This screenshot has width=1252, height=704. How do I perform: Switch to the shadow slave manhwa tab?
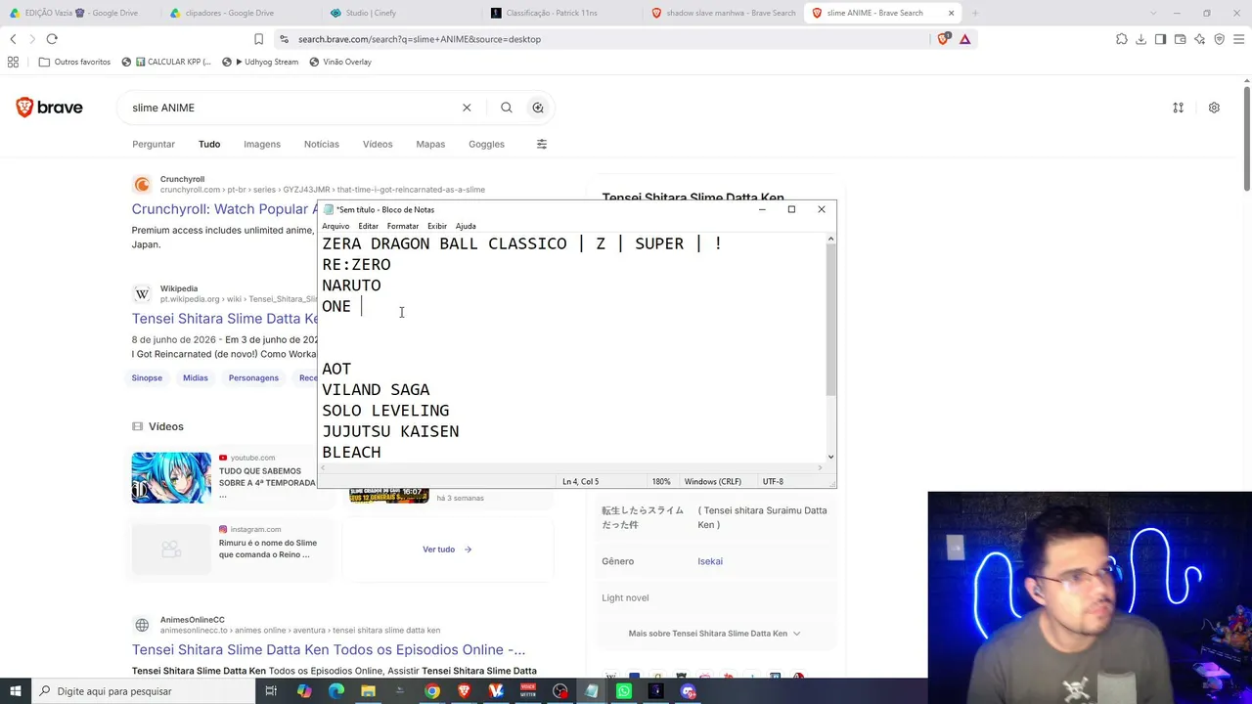724,13
